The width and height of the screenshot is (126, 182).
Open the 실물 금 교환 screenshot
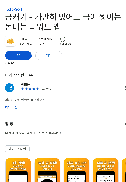(x=106, y=170)
